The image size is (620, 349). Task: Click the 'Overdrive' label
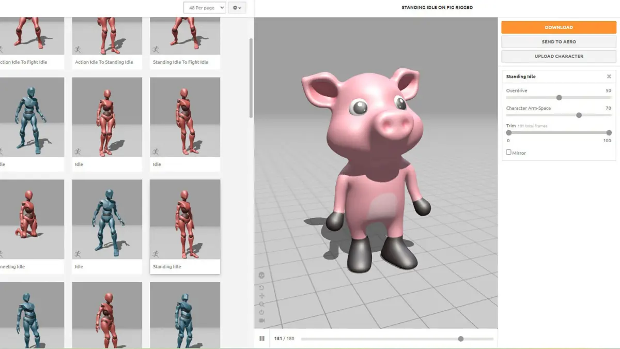pos(517,91)
